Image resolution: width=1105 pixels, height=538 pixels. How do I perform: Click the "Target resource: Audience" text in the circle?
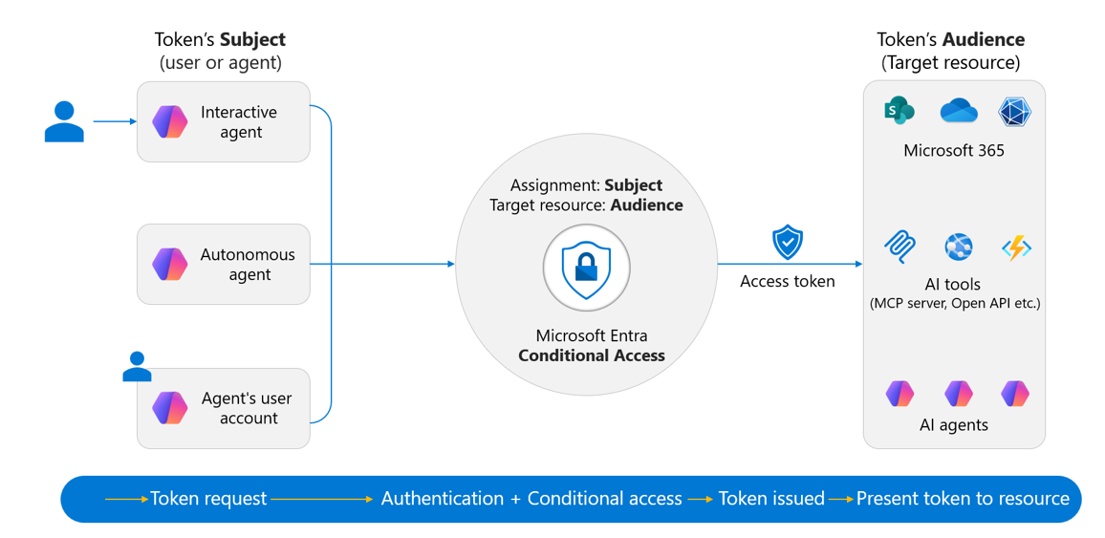586,205
